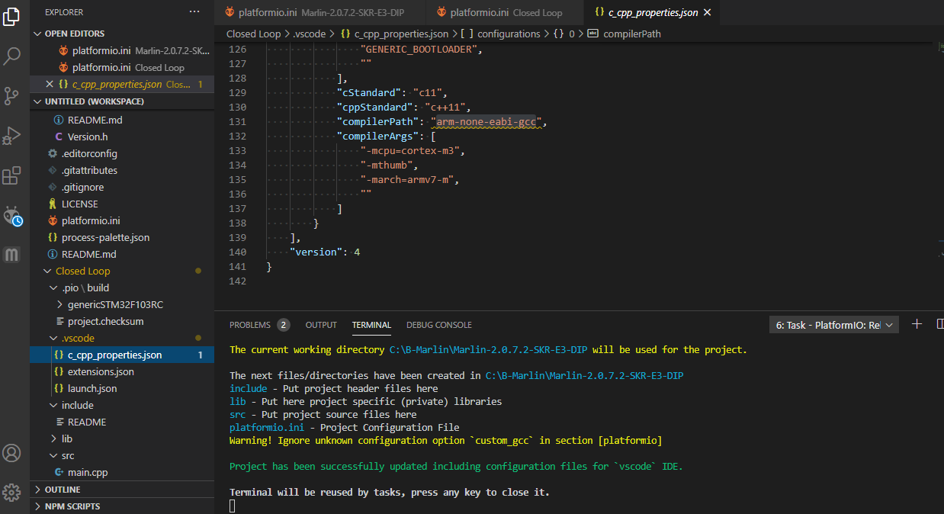Open the PlatformIO alien icon view
This screenshot has width=944, height=514.
click(13, 217)
